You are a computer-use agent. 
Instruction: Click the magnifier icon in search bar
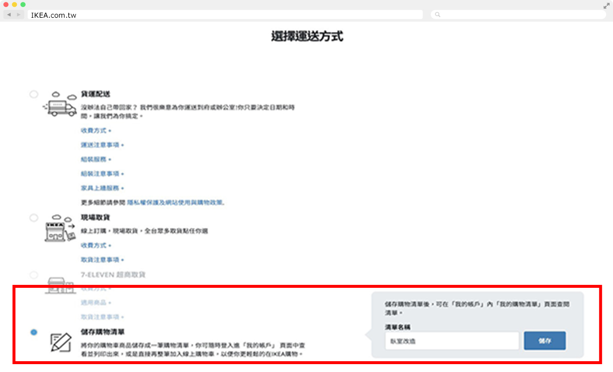[437, 15]
